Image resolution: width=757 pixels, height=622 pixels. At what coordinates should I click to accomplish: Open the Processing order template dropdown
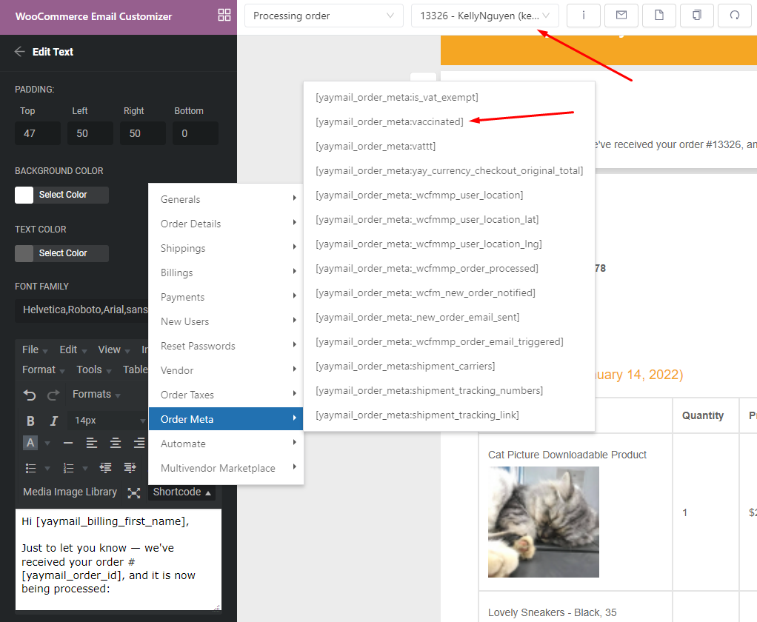pos(324,16)
